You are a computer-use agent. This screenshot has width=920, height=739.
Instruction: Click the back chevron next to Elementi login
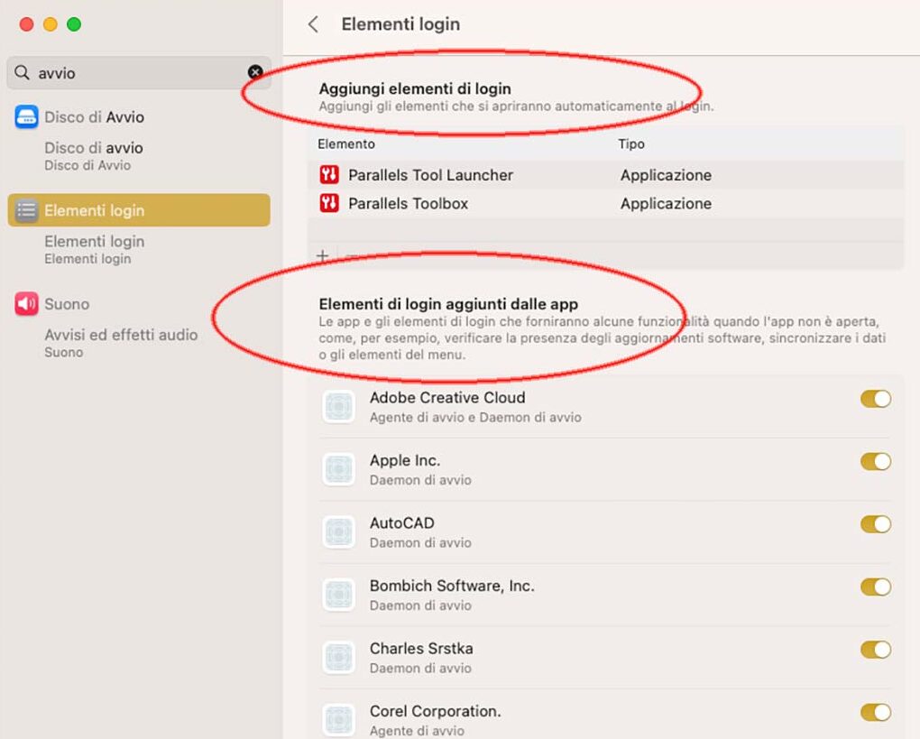pyautogui.click(x=313, y=24)
